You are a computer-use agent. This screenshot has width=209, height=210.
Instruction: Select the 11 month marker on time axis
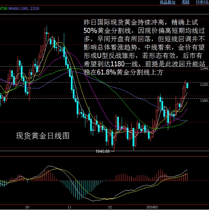(x=69, y=207)
